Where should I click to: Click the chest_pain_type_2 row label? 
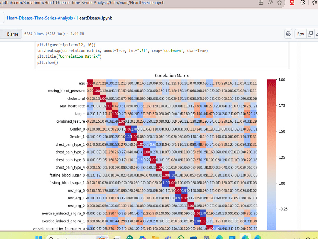tap(70, 152)
